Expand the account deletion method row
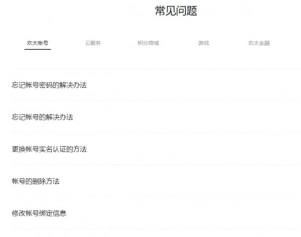The image size is (301, 237). 150,181
